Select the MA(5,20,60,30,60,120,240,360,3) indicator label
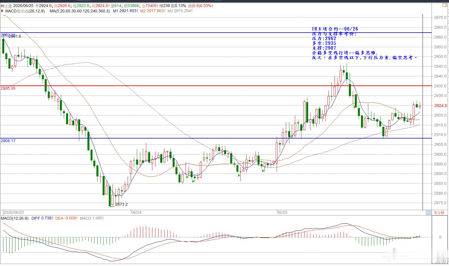The width and height of the screenshot is (449, 266). pos(80,11)
